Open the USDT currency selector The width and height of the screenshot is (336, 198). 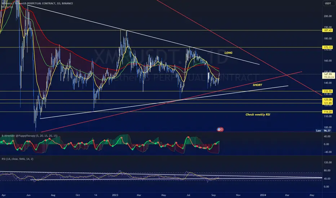[x=328, y=3]
